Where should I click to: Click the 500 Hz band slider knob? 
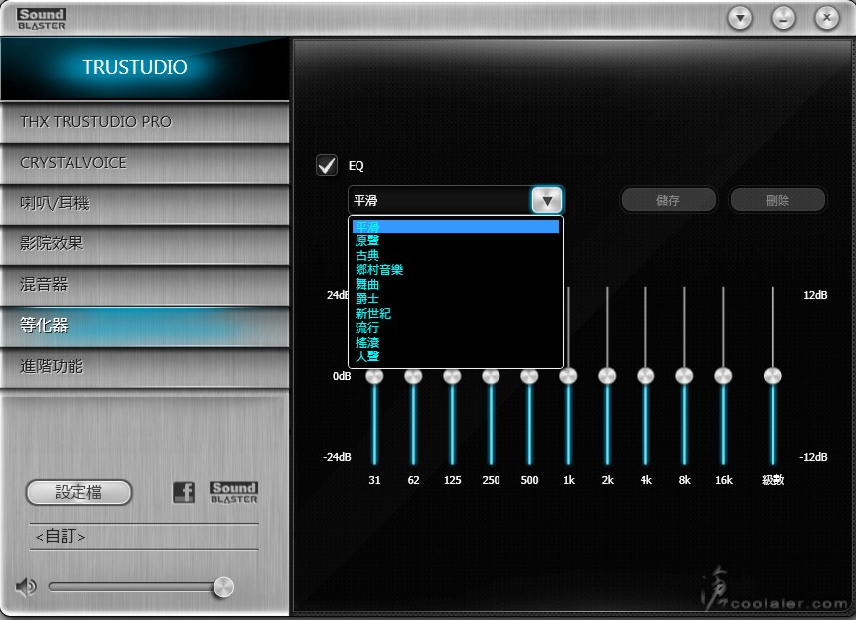click(x=529, y=376)
